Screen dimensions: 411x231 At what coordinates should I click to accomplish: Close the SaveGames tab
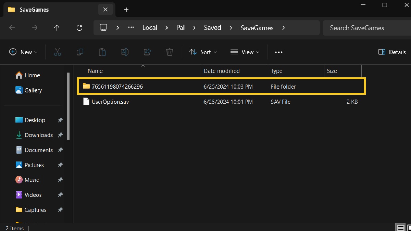coord(105,10)
